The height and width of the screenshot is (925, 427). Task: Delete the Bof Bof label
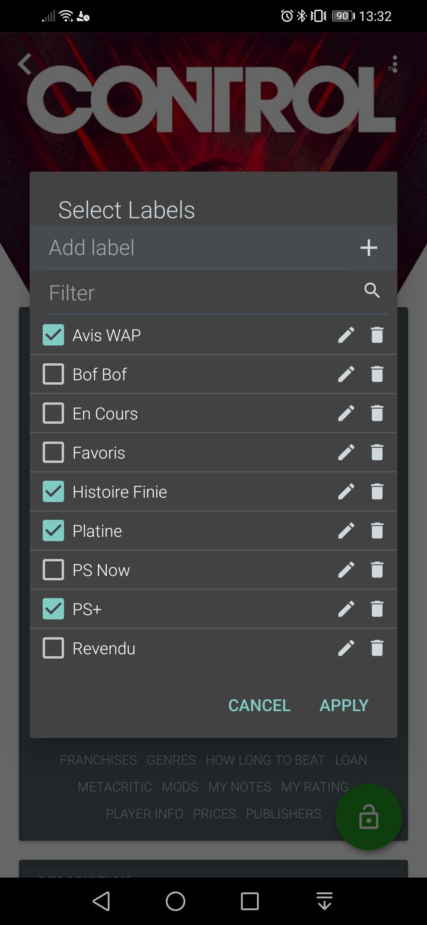(x=377, y=374)
